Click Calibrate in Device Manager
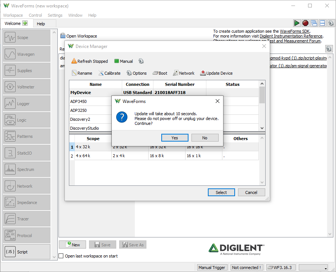 110,73
